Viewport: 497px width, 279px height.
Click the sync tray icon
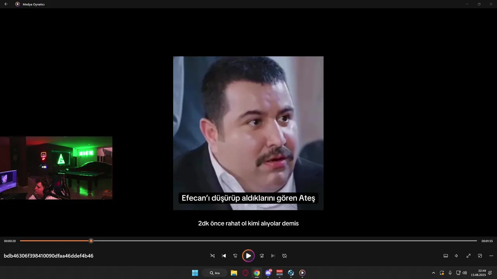click(441, 273)
